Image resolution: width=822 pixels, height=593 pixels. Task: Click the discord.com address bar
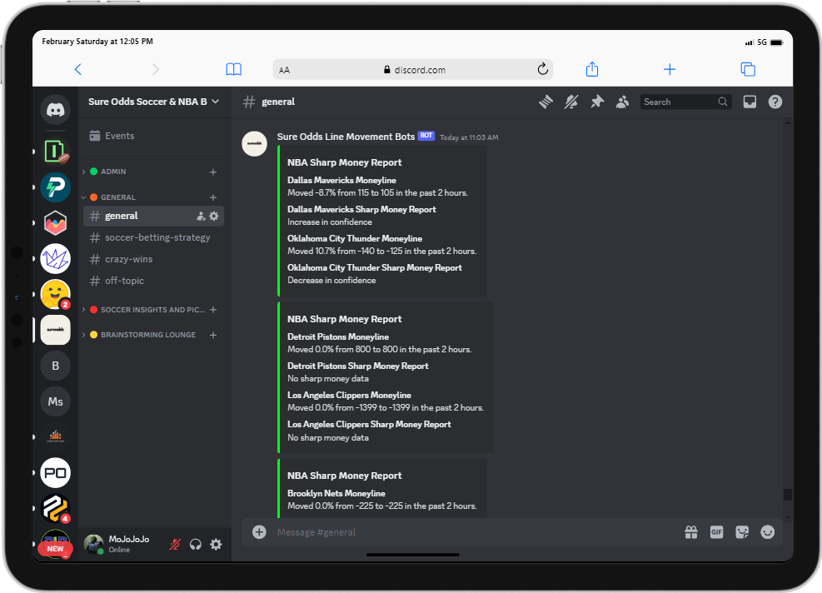pos(413,69)
